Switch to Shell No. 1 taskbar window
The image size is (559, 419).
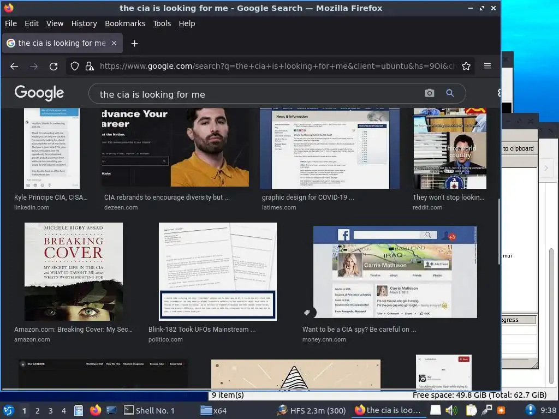pyautogui.click(x=150, y=411)
